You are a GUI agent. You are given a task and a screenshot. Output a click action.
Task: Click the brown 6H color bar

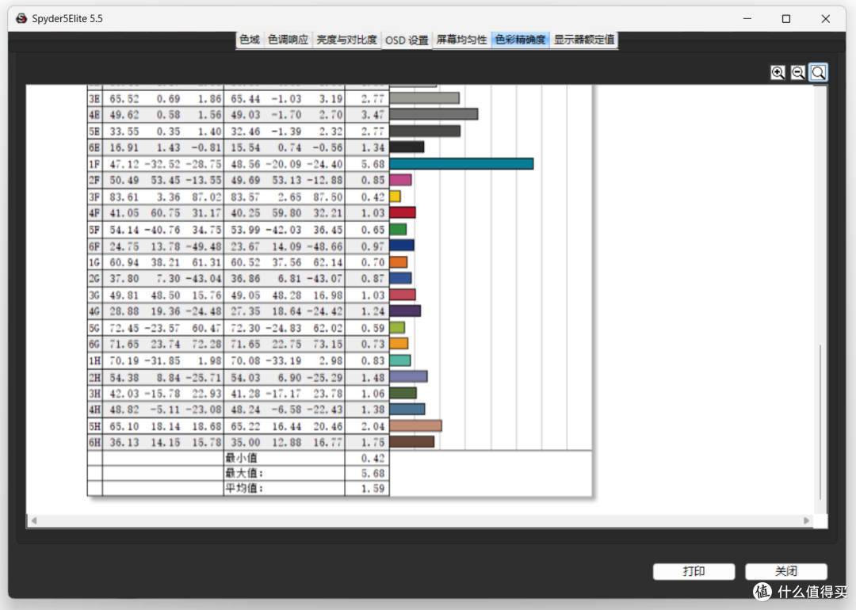[x=411, y=441]
